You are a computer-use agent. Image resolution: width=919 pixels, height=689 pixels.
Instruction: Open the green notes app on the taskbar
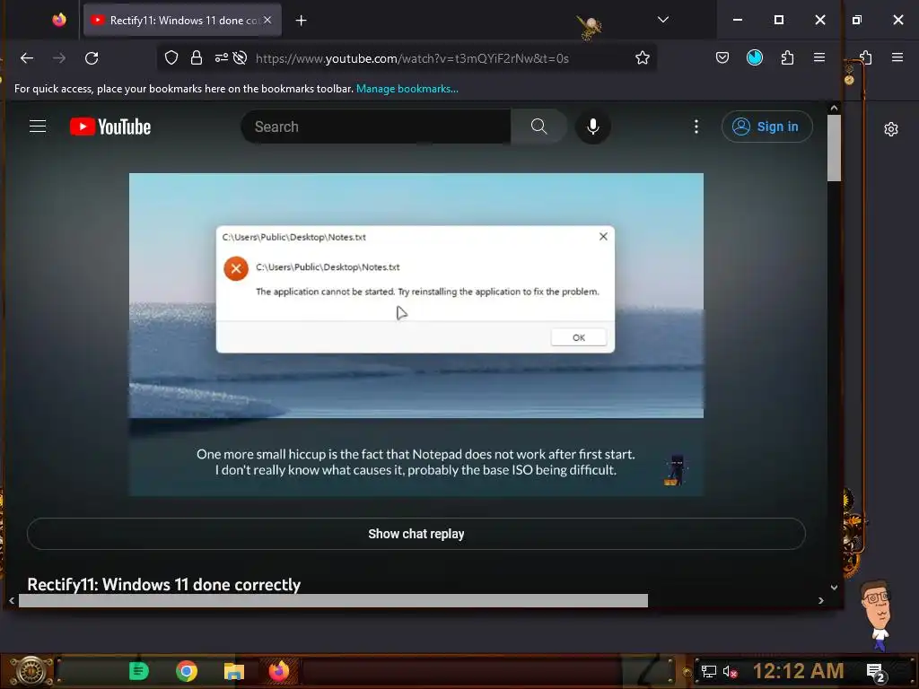139,671
